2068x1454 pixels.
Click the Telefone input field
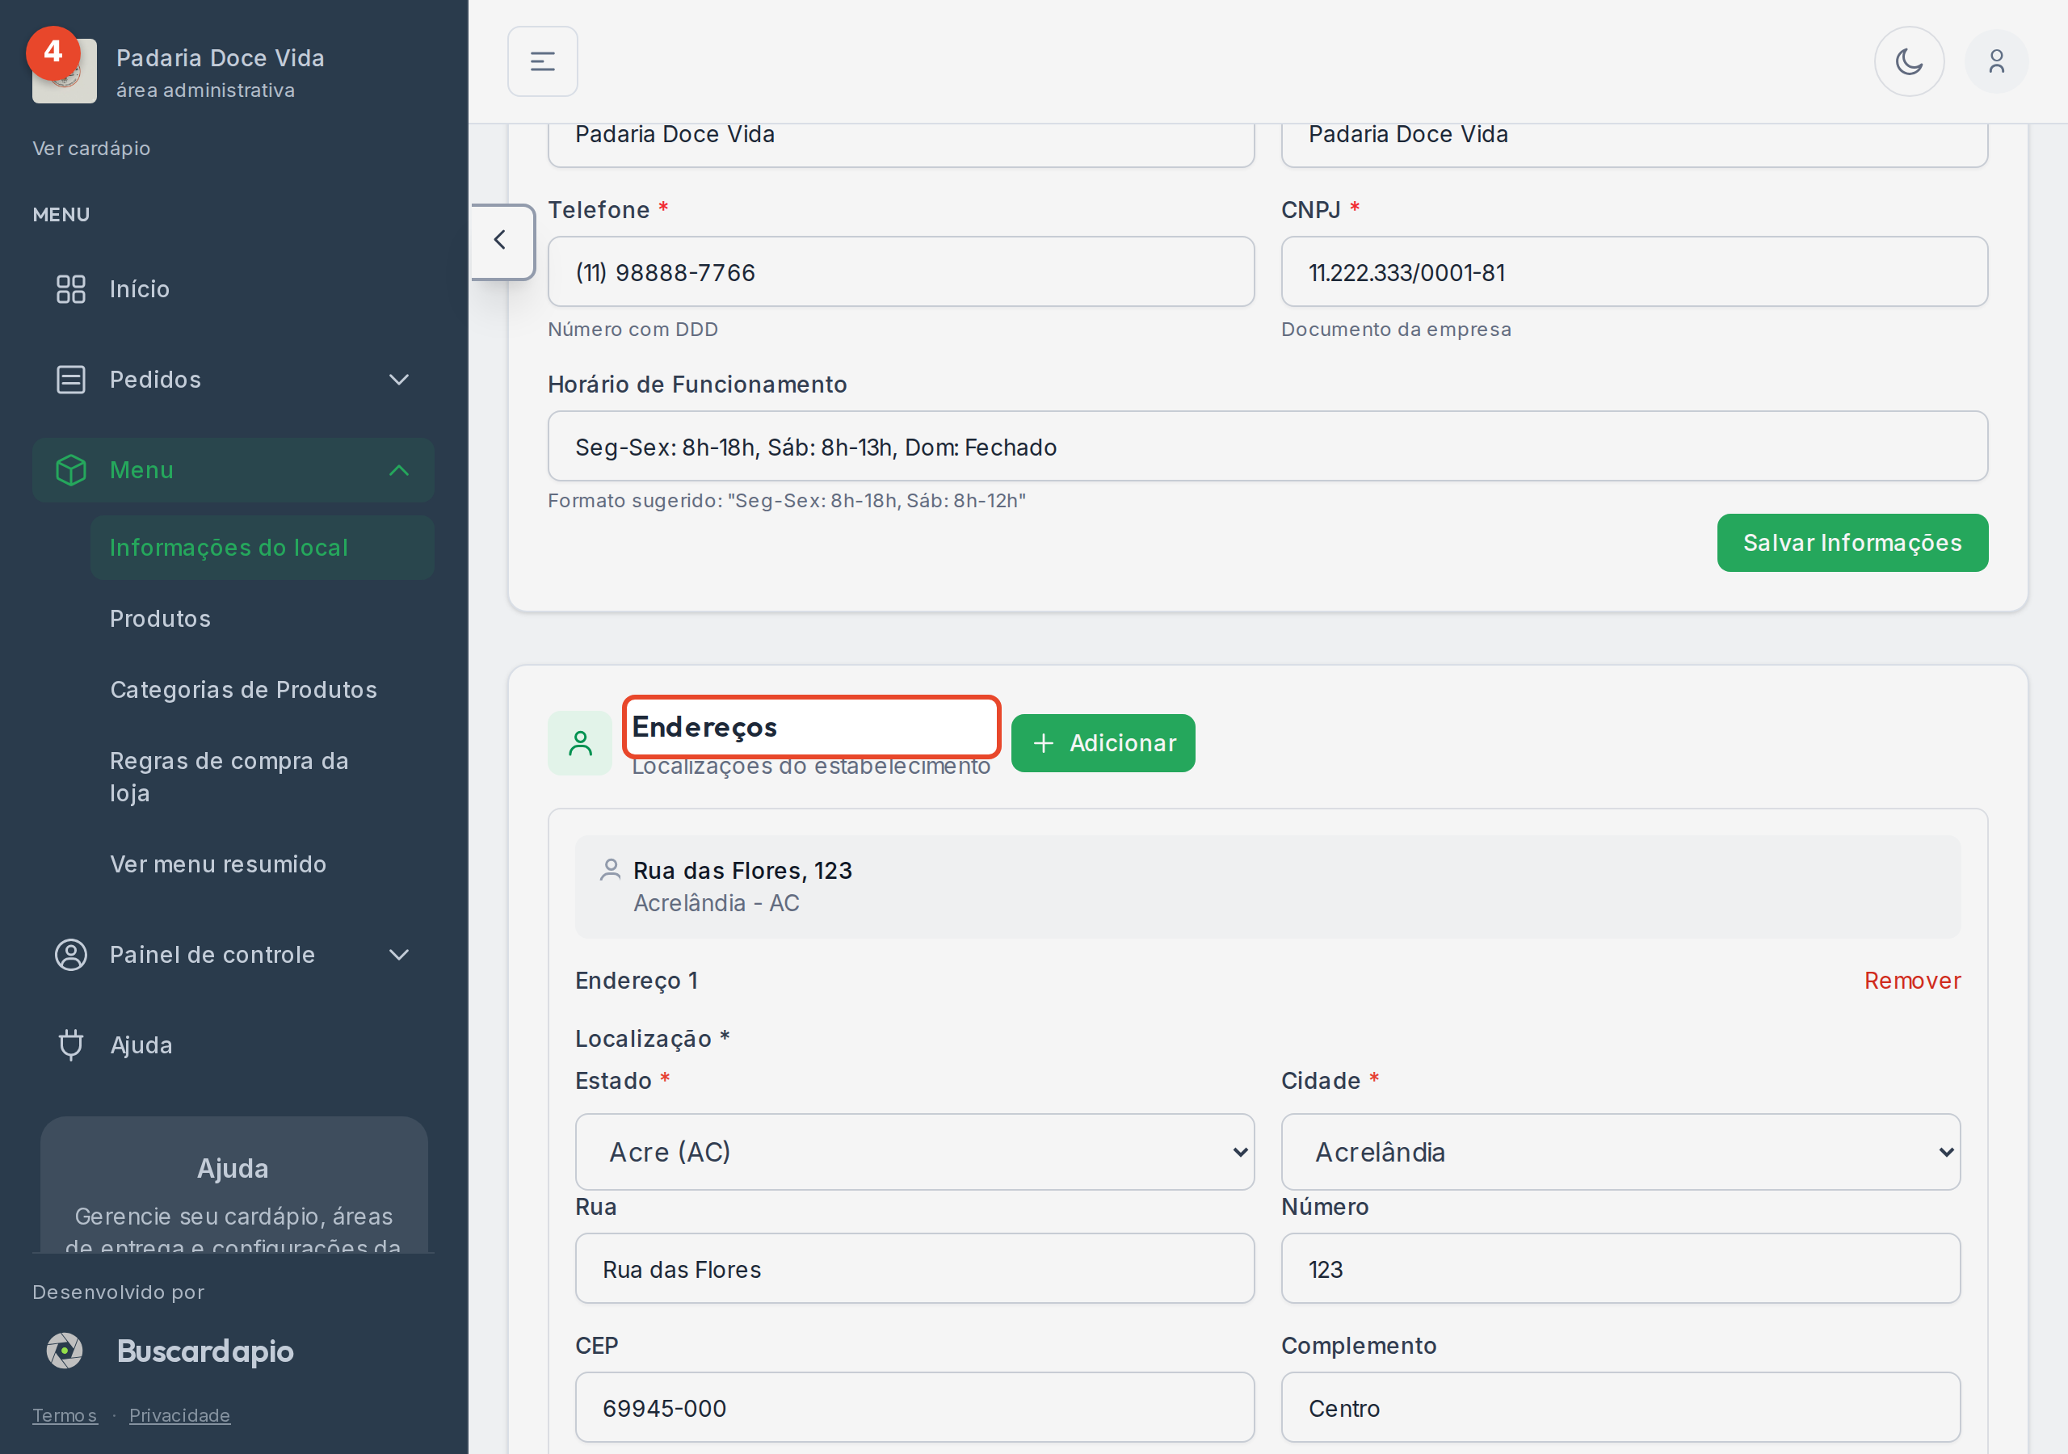tap(901, 272)
